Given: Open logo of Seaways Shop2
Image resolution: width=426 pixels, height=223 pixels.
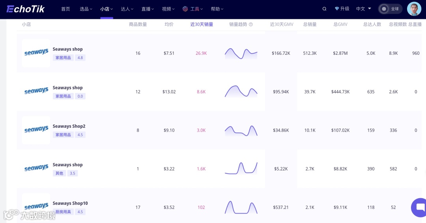Looking at the screenshot, I should coord(36,130).
